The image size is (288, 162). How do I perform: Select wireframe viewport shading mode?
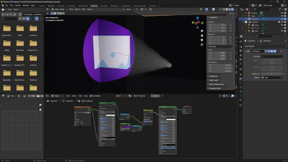click(x=224, y=9)
